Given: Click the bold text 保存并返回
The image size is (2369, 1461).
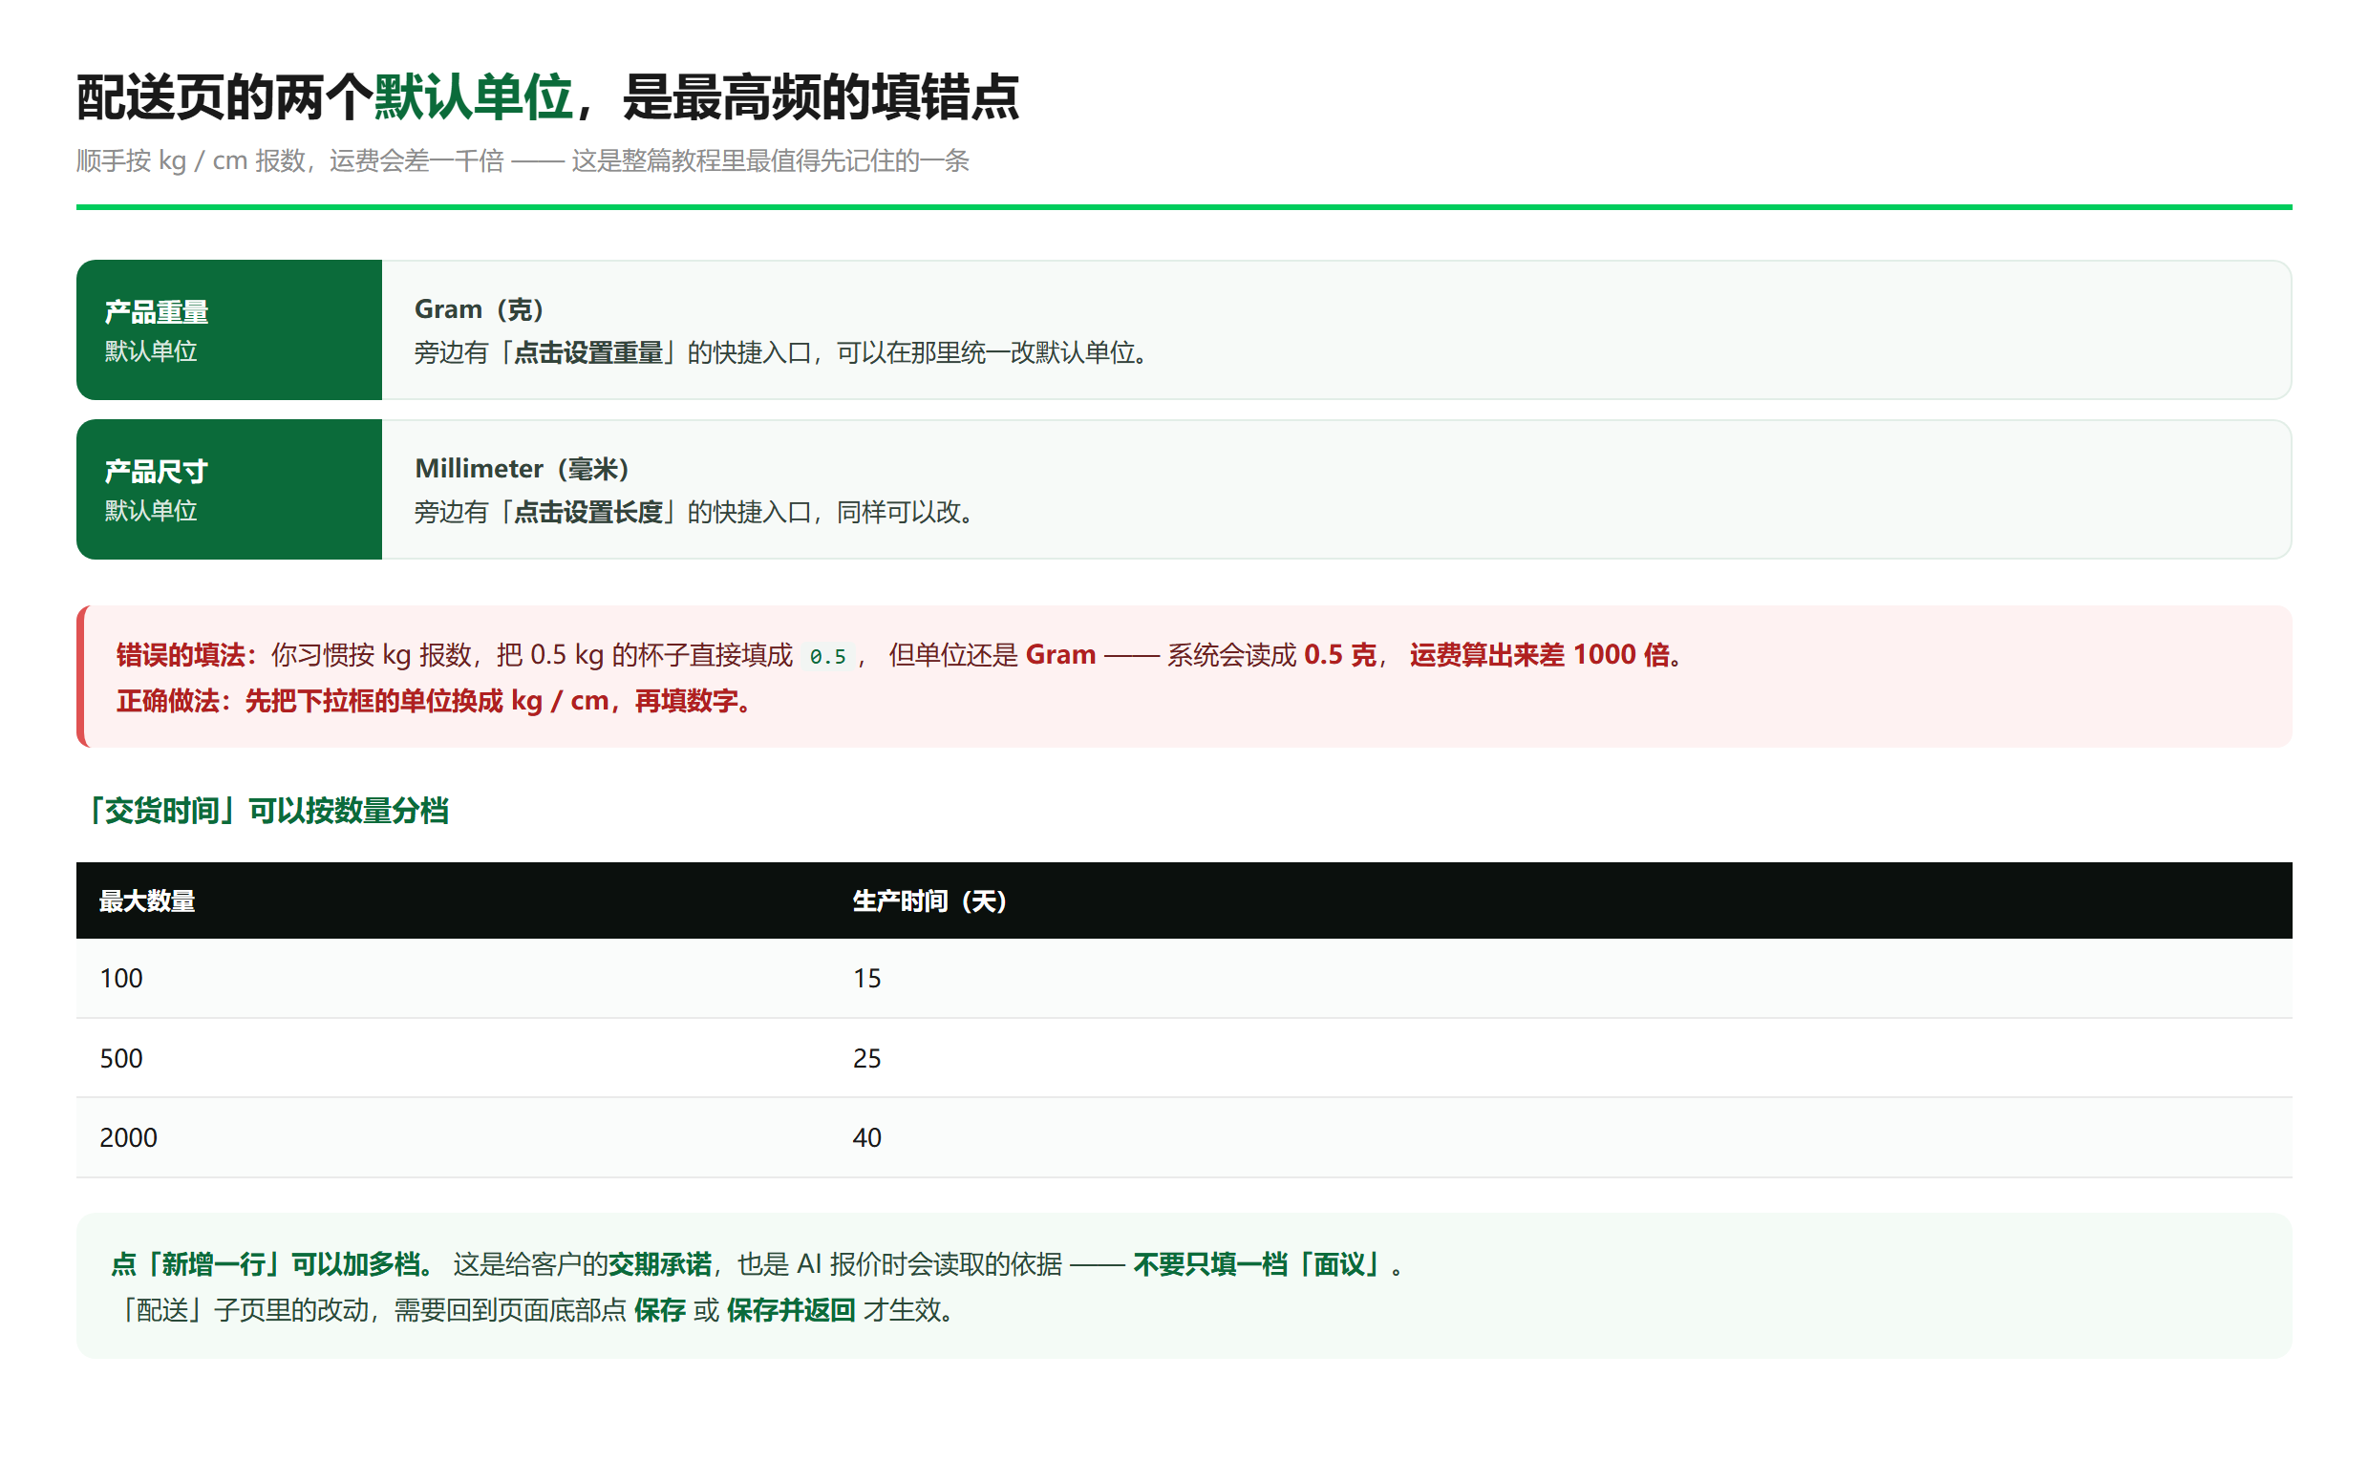Looking at the screenshot, I should click(x=791, y=1310).
